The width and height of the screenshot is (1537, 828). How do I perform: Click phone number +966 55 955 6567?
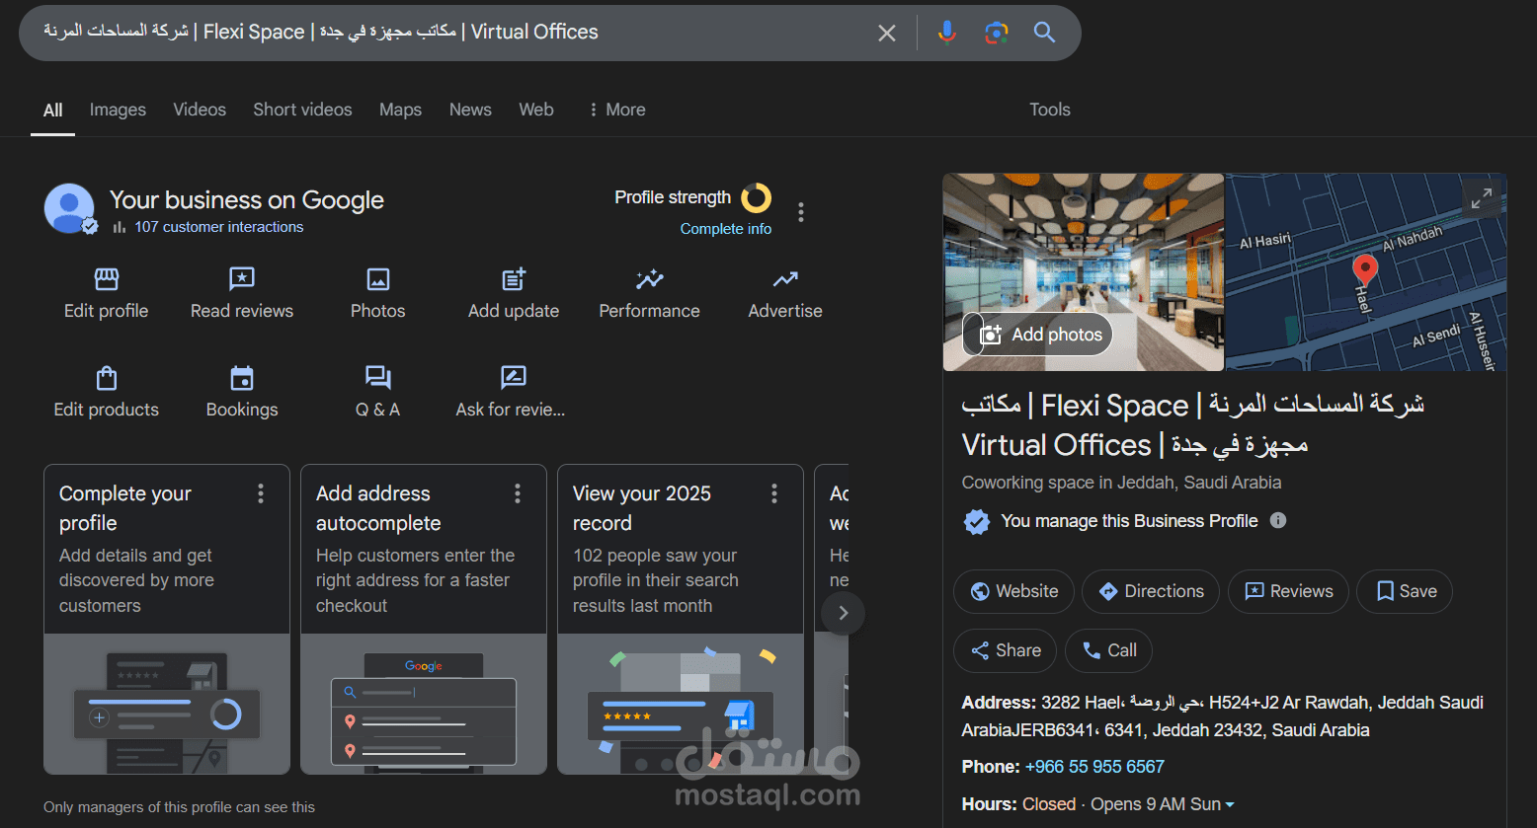1094,767
